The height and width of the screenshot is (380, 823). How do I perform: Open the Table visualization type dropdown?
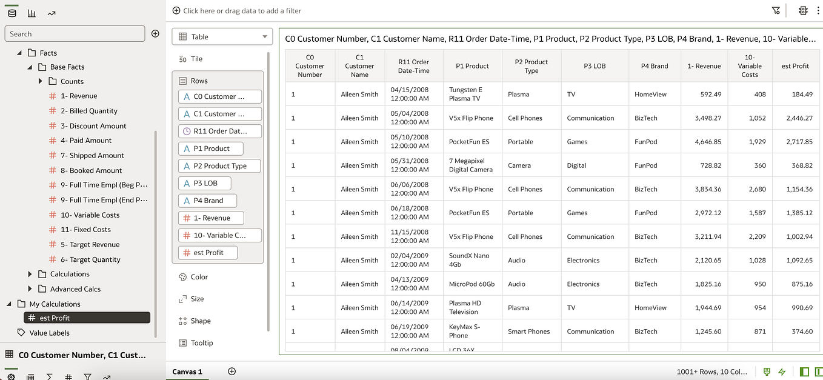[222, 36]
